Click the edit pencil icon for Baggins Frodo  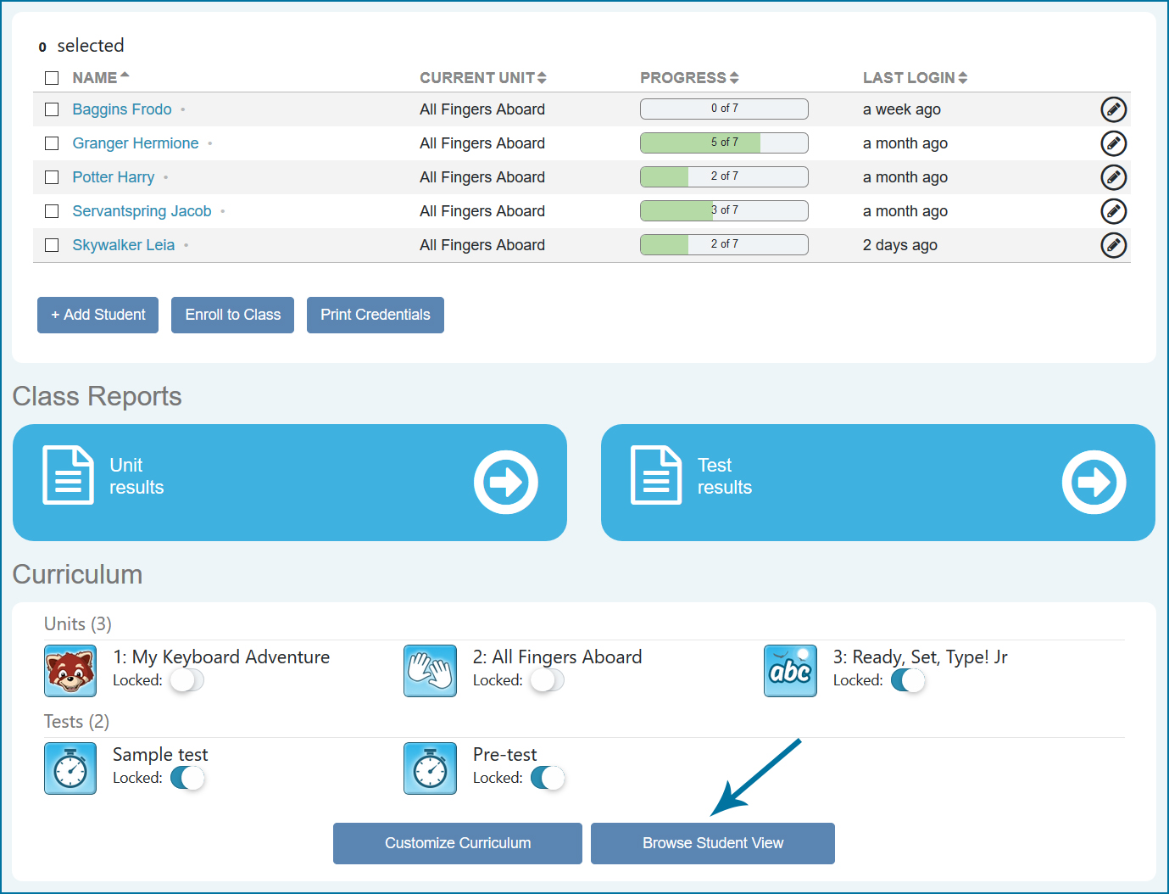click(1113, 109)
